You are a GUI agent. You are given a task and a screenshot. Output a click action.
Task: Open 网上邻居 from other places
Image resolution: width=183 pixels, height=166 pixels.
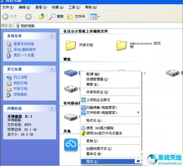20,77
